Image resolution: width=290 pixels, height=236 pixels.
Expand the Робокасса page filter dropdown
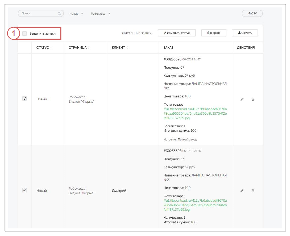(x=100, y=14)
